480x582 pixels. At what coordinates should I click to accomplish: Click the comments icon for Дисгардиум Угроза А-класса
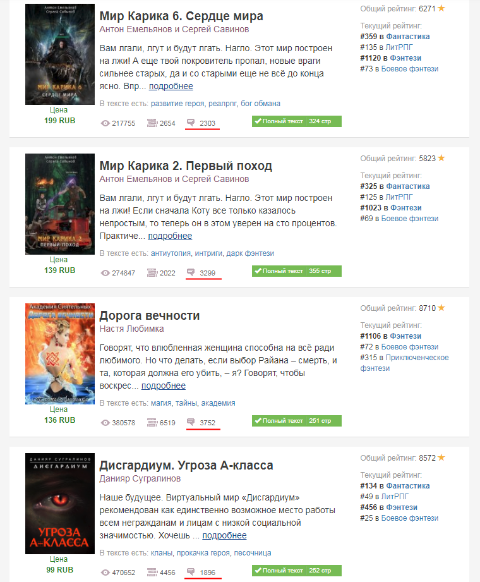191,572
